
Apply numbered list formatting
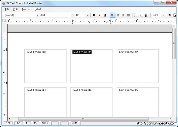coord(141,15)
